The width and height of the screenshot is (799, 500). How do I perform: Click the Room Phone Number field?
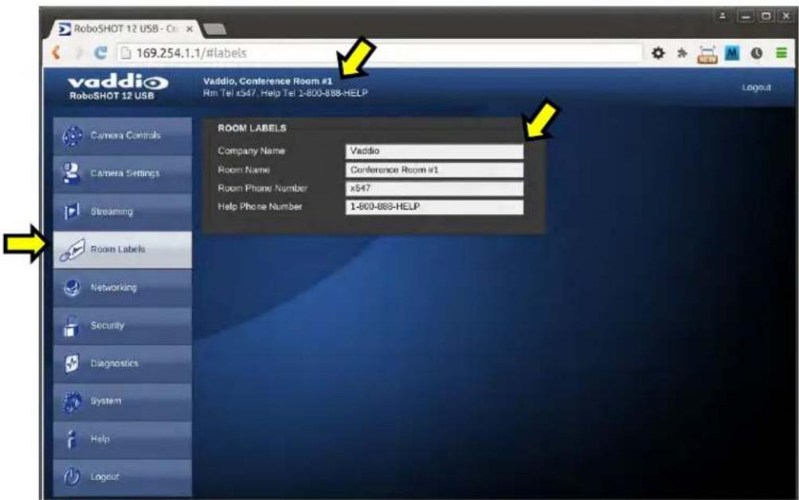434,189
